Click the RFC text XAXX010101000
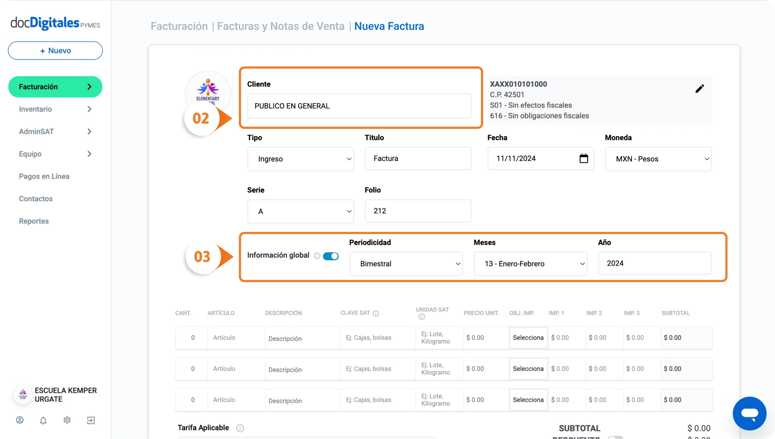This screenshot has width=775, height=439. pos(518,84)
